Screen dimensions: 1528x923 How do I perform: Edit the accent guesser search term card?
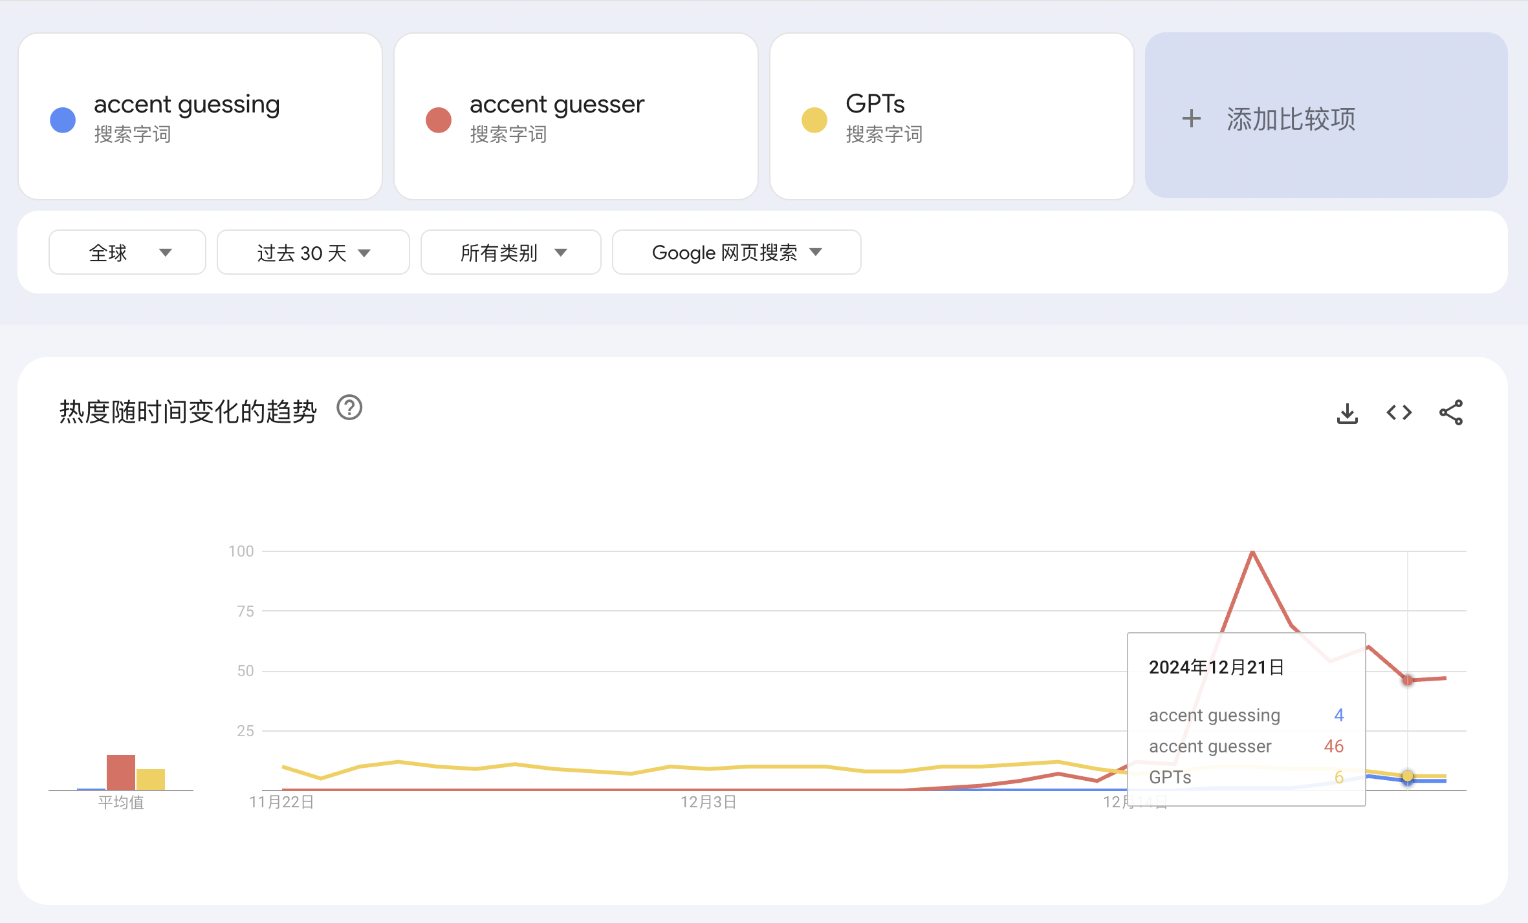point(576,116)
